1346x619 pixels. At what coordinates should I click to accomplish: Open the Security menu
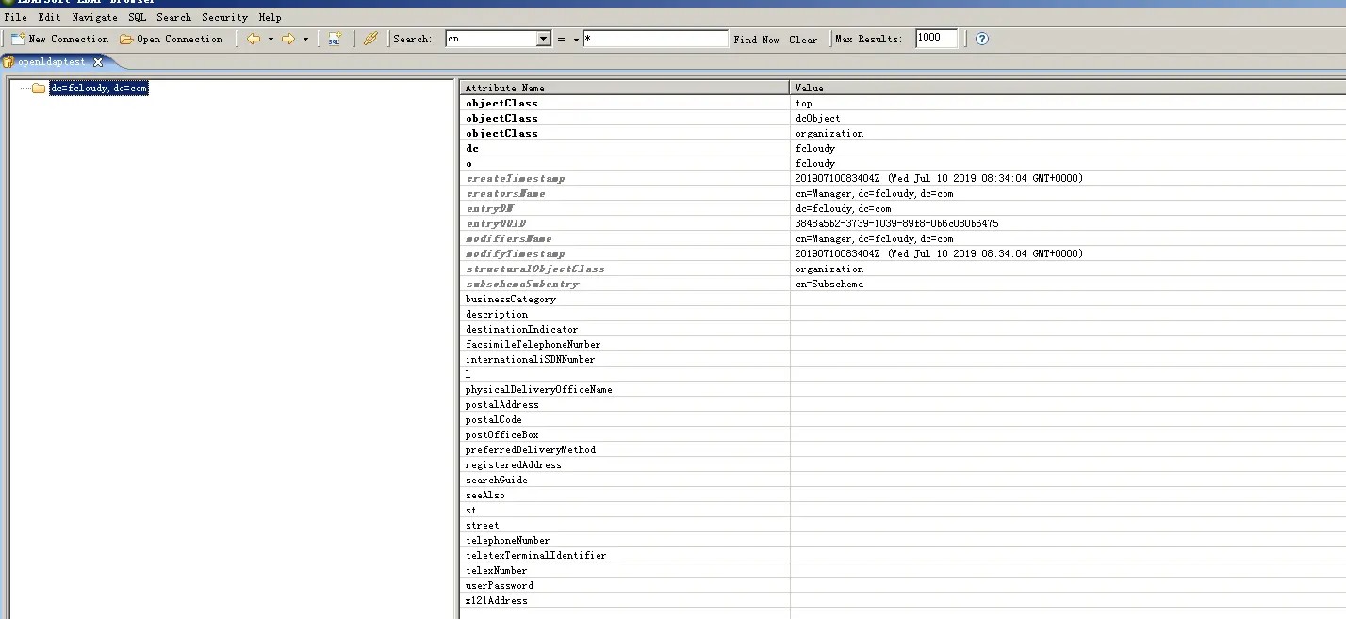[x=224, y=17]
